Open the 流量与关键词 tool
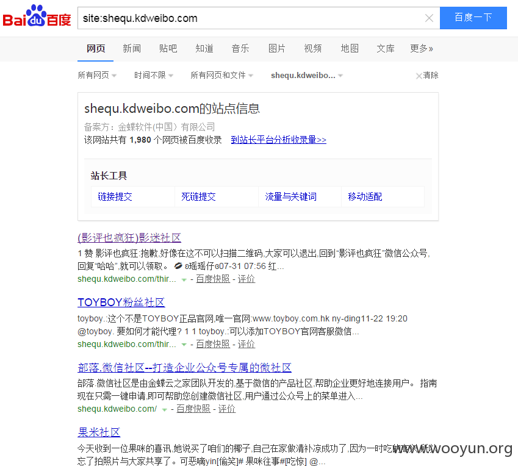 [290, 197]
